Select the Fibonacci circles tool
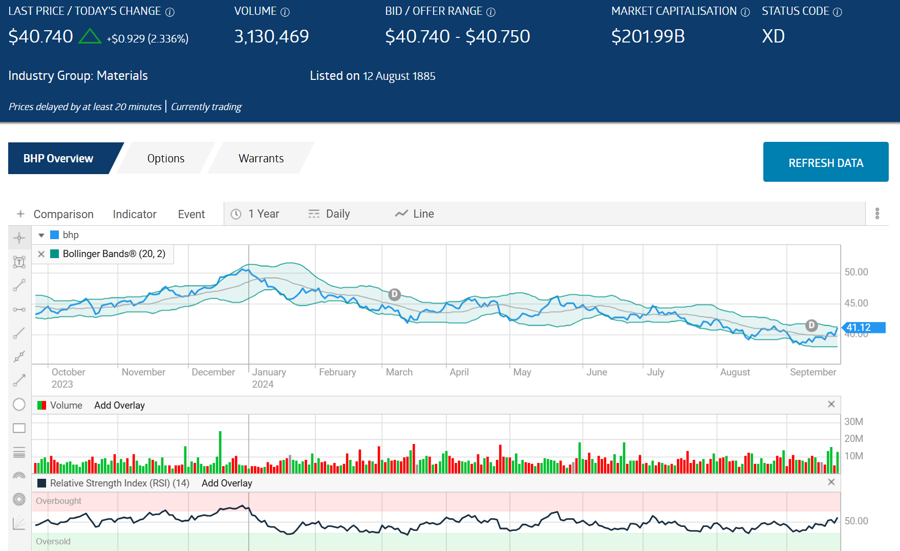This screenshot has height=551, width=900. tap(19, 499)
